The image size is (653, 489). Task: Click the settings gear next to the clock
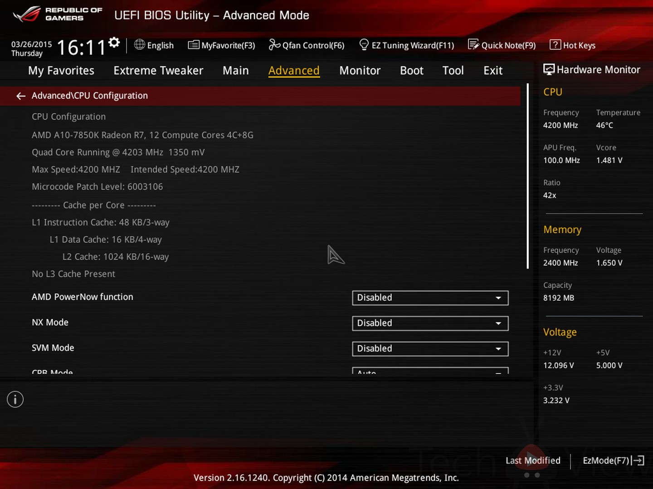click(114, 43)
